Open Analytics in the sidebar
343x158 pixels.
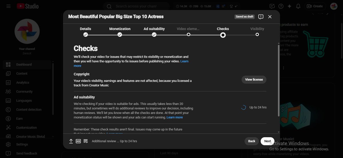tap(27, 83)
